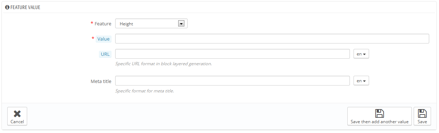Click floppy icon above Save then add another value
439x133 pixels.
click(x=380, y=113)
